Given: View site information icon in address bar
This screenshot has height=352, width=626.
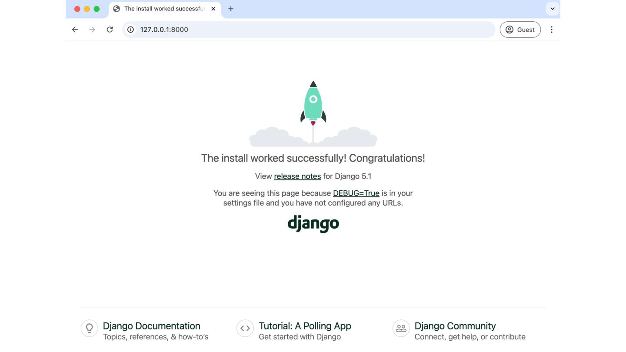Looking at the screenshot, I should point(130,30).
